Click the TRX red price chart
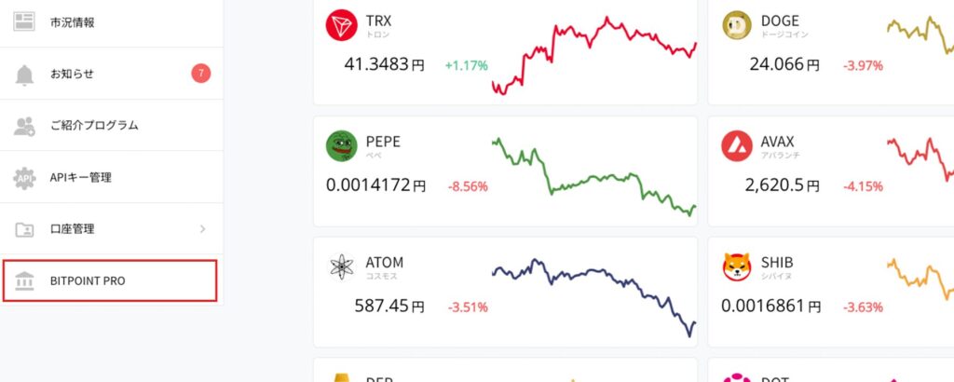The height and width of the screenshot is (382, 954). pyautogui.click(x=593, y=54)
